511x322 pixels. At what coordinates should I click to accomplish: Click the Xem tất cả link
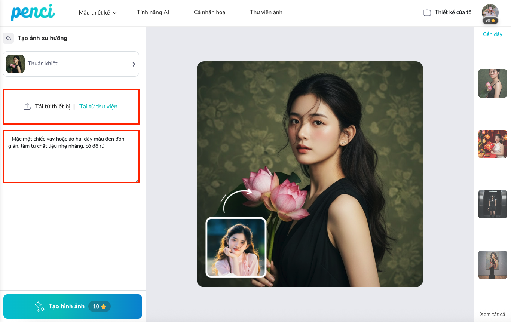492,314
